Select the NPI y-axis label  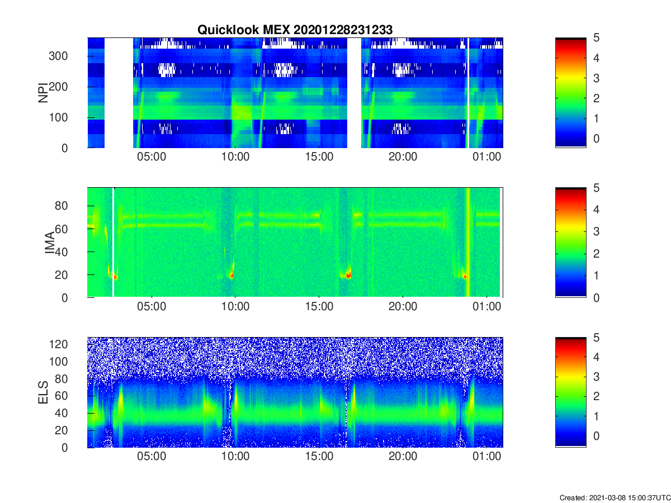coord(42,93)
